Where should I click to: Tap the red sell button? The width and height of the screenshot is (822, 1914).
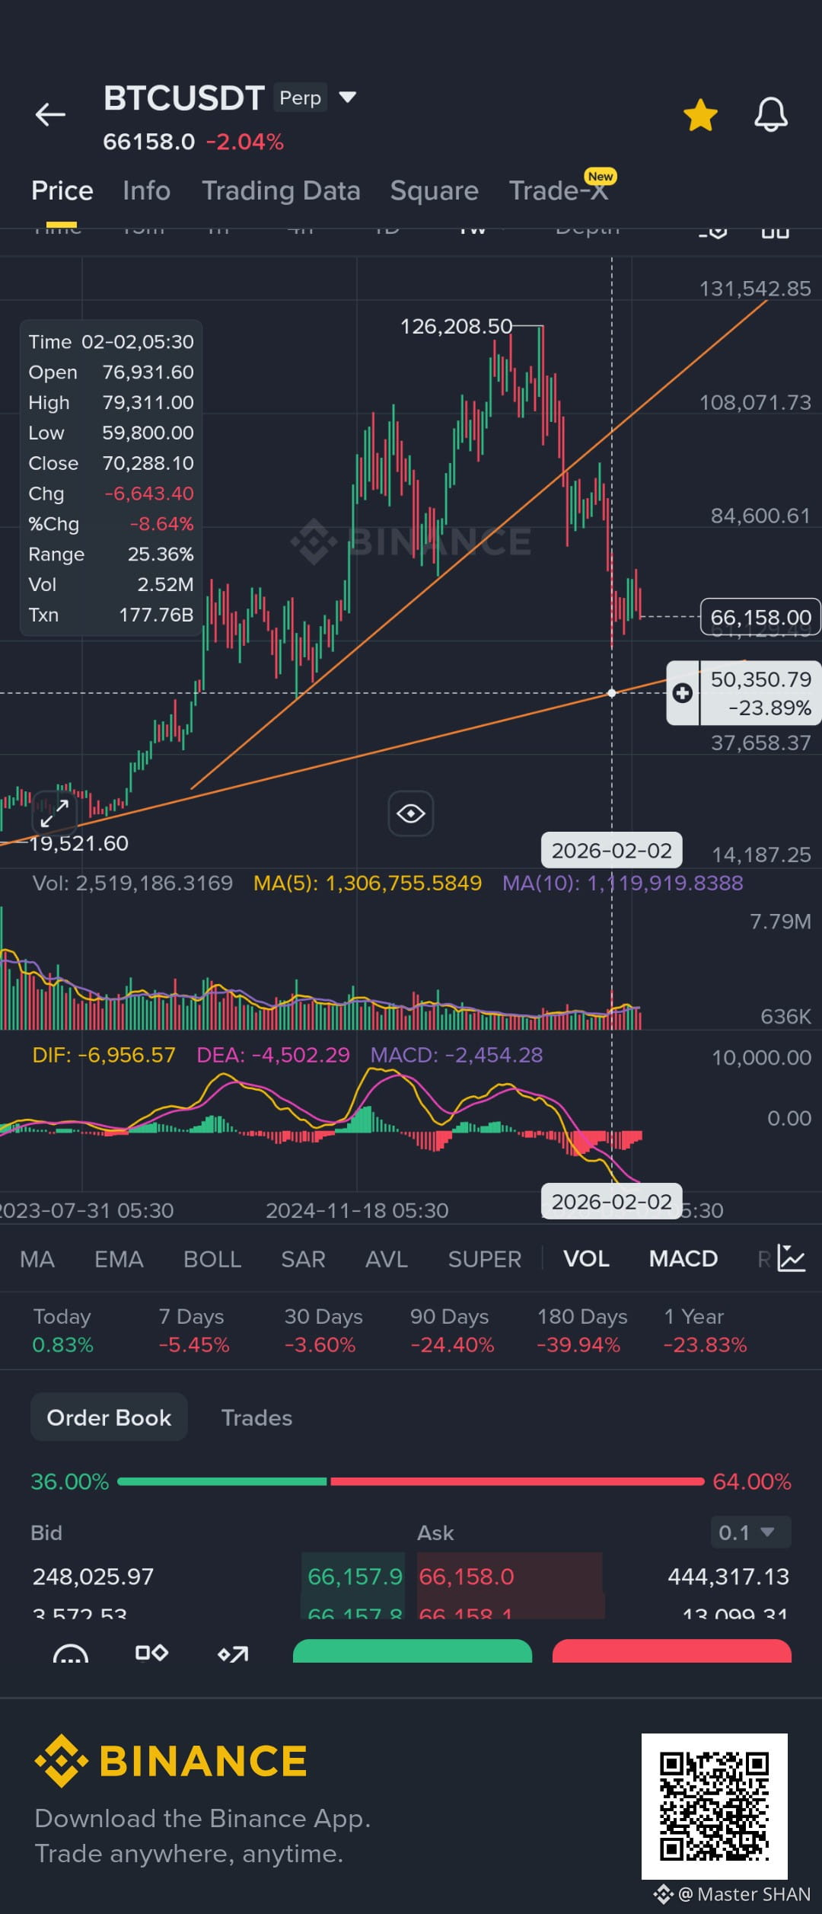click(672, 1651)
